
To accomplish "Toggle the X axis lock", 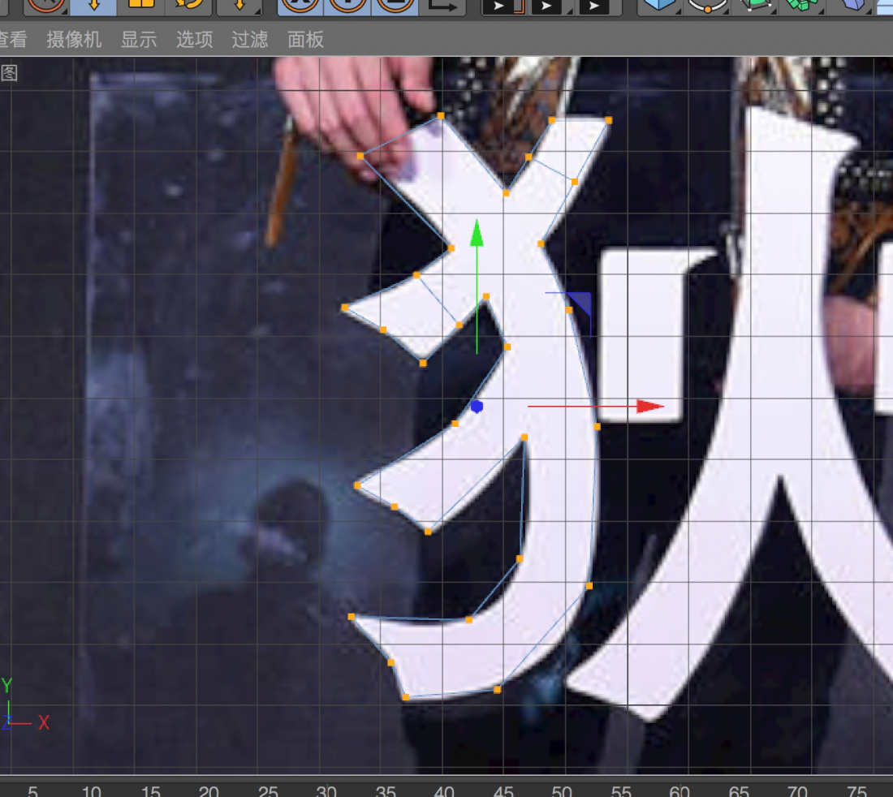I will point(301,6).
